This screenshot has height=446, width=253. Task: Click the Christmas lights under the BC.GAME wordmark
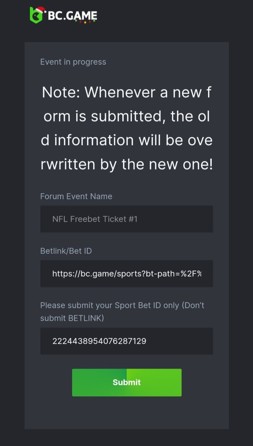tap(84, 21)
